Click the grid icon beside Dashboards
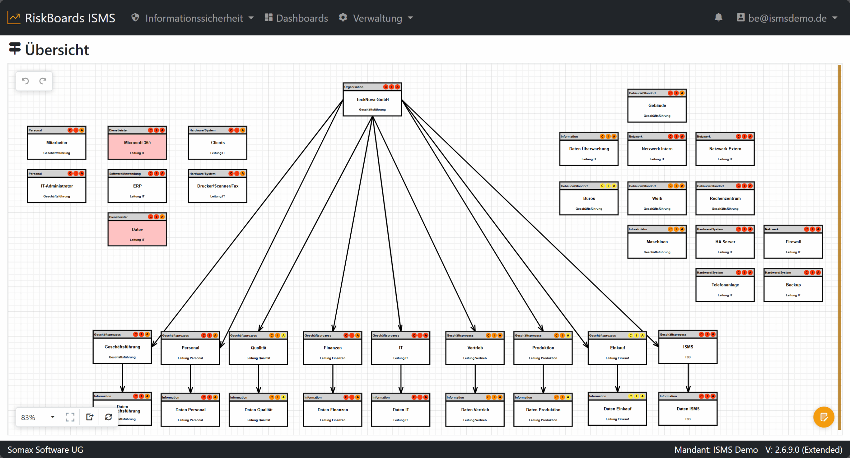This screenshot has height=458, width=850. point(269,17)
